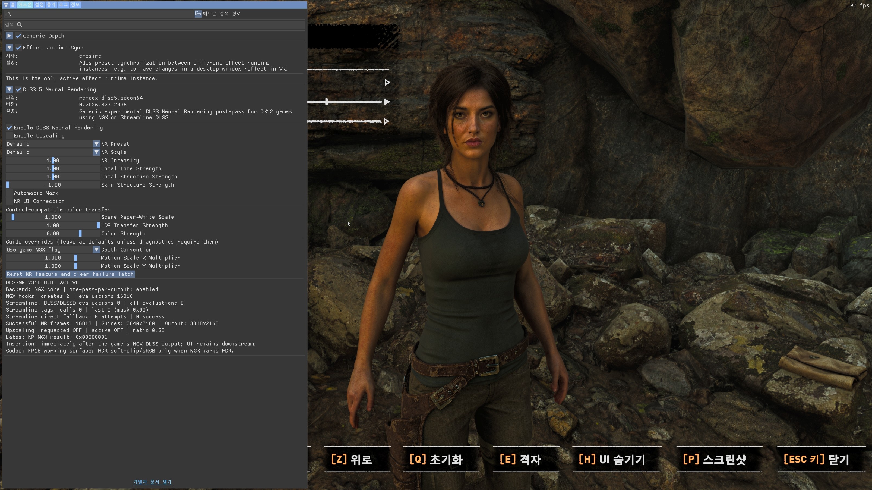Click the file name renodx-dlss5.addon64
Viewport: 872px width, 490px height.
pos(111,98)
